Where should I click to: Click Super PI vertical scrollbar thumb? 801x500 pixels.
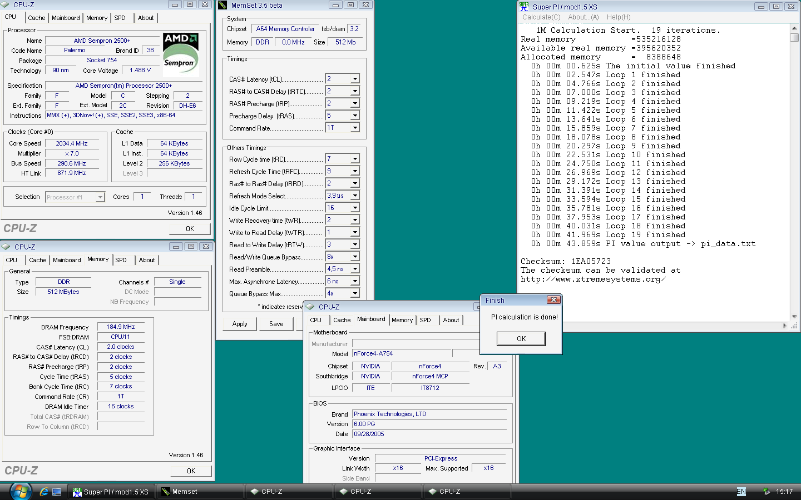794,38
